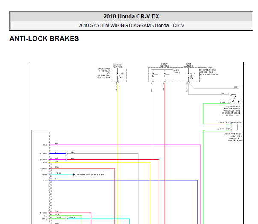Image resolution: width=258 pixels, height=224 pixels.
Task: Click the 'GRY' wire label after pin 8 connector
Action: (x=73, y=152)
